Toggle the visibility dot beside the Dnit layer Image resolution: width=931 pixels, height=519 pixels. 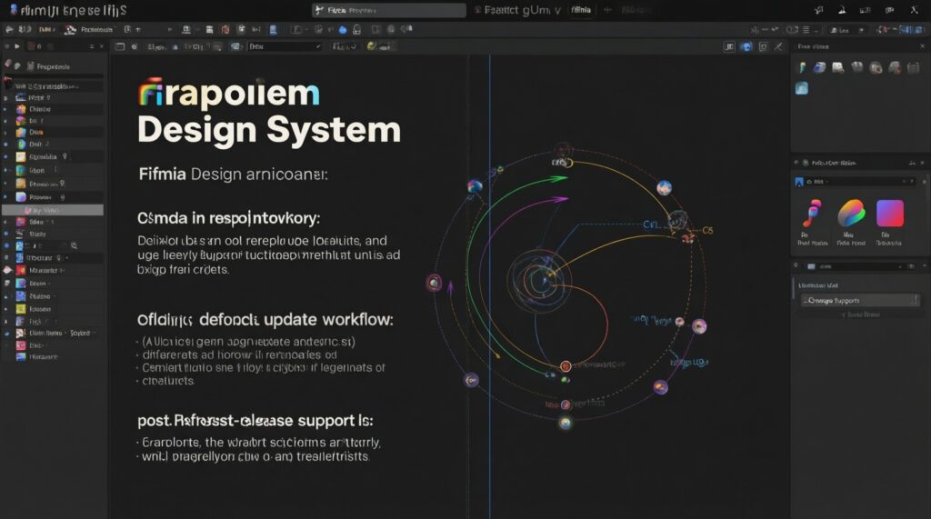pyautogui.click(x=6, y=145)
